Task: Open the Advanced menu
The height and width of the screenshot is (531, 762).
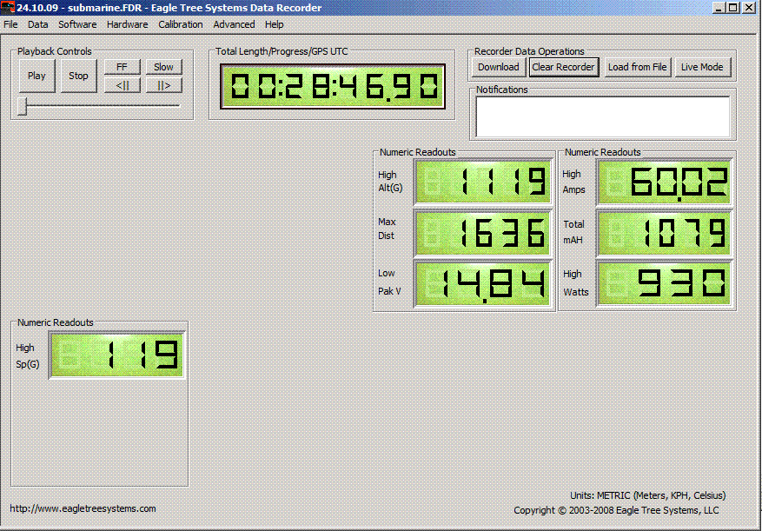Action: (x=234, y=24)
